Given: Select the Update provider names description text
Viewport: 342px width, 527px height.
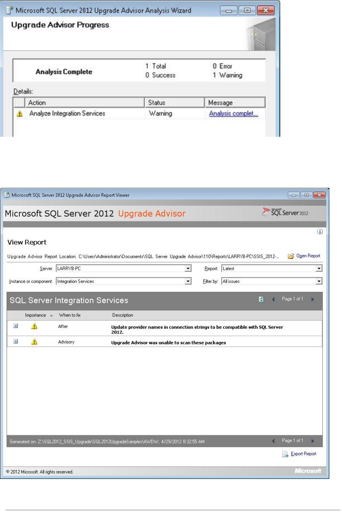Looking at the screenshot, I should (x=197, y=329).
